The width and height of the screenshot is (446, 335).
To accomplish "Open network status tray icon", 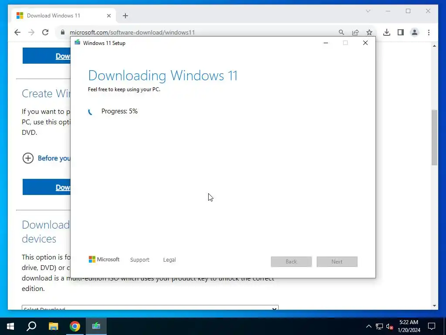I will (x=379, y=326).
